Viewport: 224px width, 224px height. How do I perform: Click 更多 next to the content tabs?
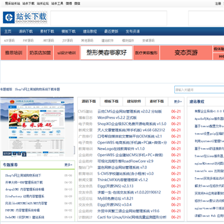(x=178, y=101)
